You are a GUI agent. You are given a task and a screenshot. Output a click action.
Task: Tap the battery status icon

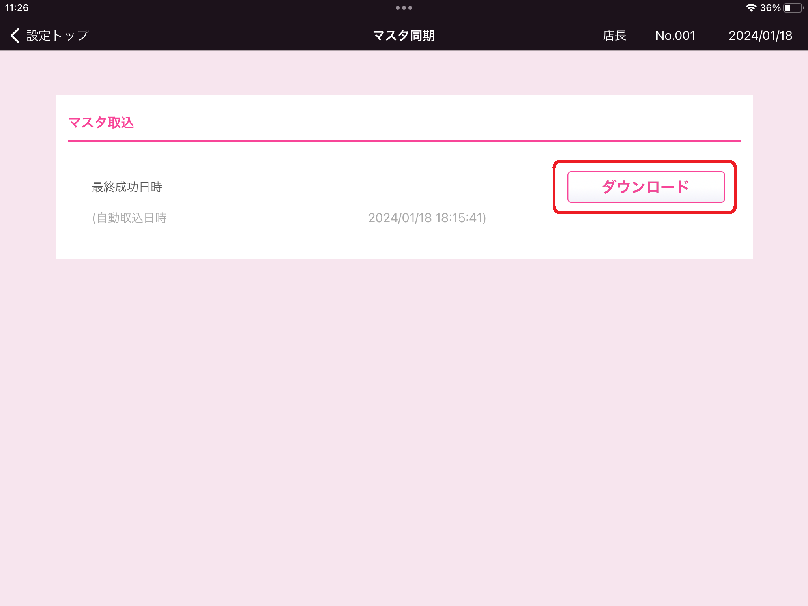tap(793, 8)
